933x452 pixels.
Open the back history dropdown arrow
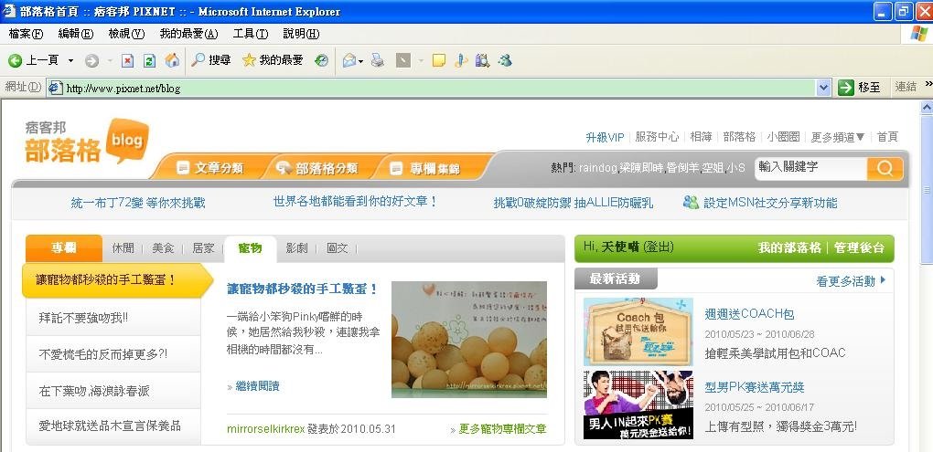[x=70, y=60]
